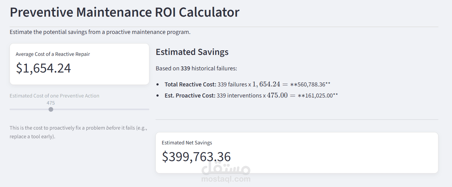Viewport: 452px width, 187px height.
Task: Click the italic word 'before' in help text
Action: coord(113,128)
